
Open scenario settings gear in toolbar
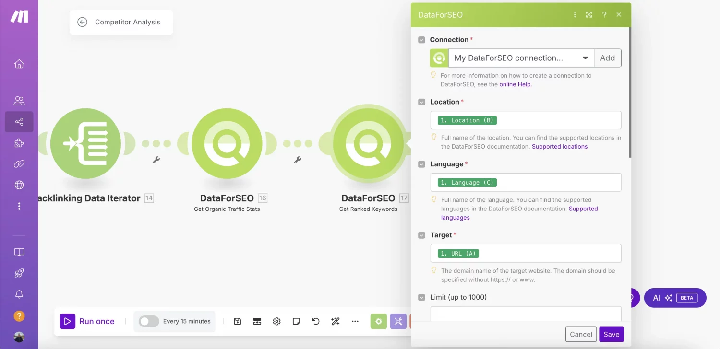coord(276,321)
